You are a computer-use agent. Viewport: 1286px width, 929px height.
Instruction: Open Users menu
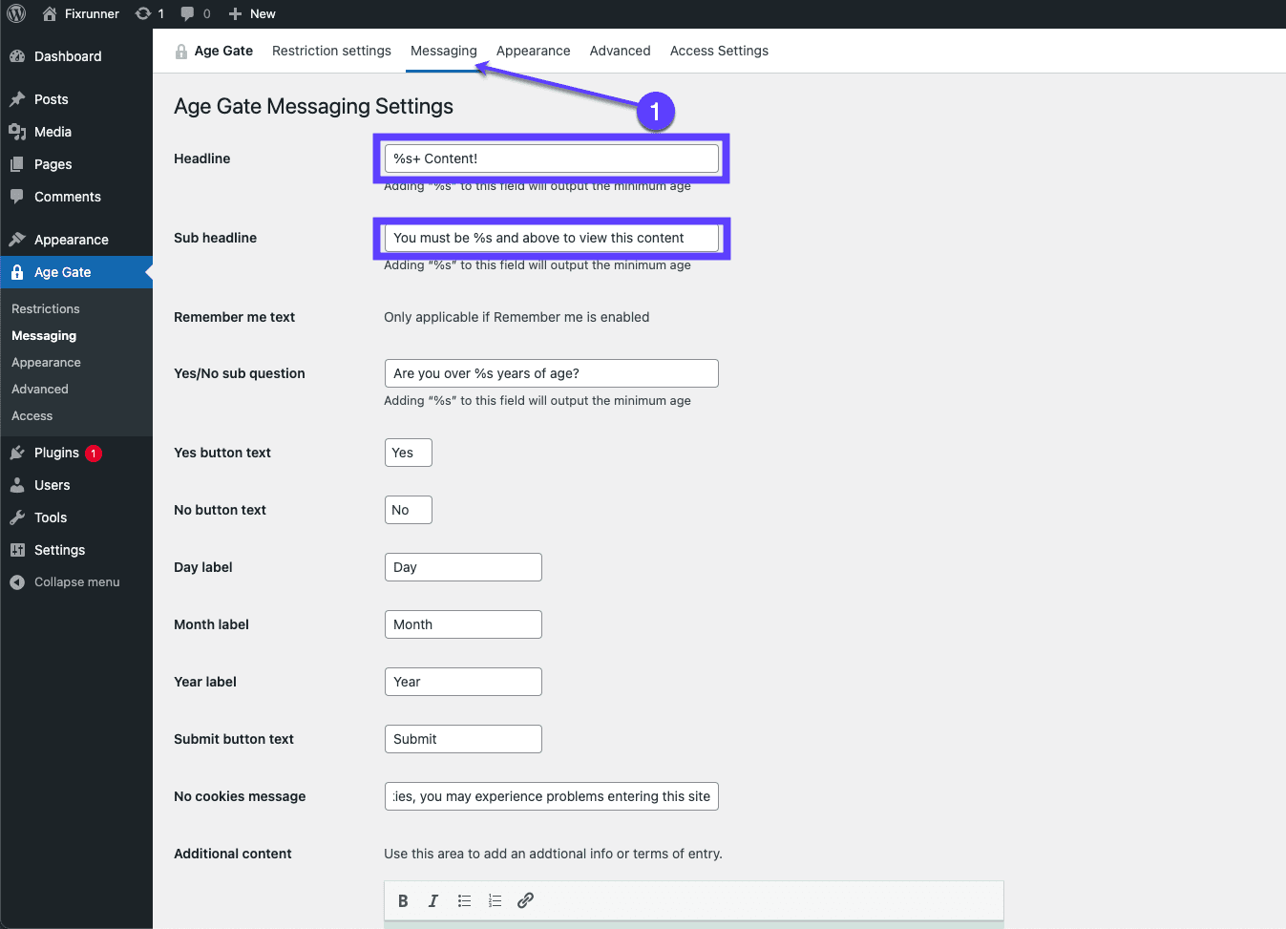coord(53,485)
